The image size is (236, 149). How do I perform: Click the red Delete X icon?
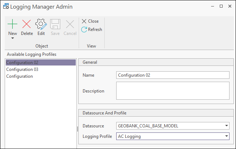point(27,24)
